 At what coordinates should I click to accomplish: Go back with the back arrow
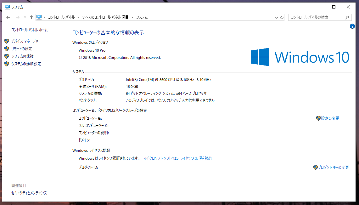point(8,17)
